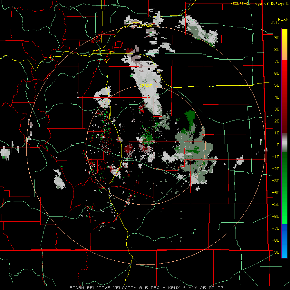The image size is (290, 290).
Task: Select the -30 scale value
Action: click(x=275, y=181)
